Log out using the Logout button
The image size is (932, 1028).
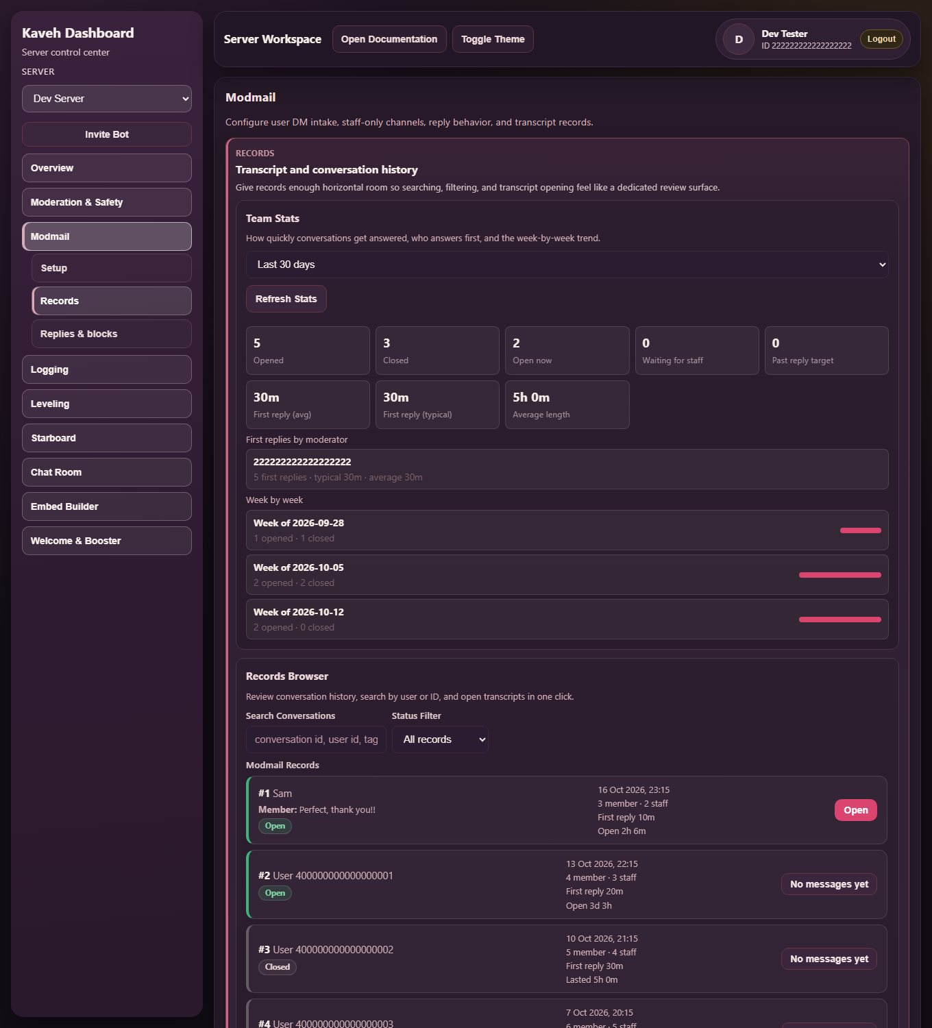click(x=881, y=39)
